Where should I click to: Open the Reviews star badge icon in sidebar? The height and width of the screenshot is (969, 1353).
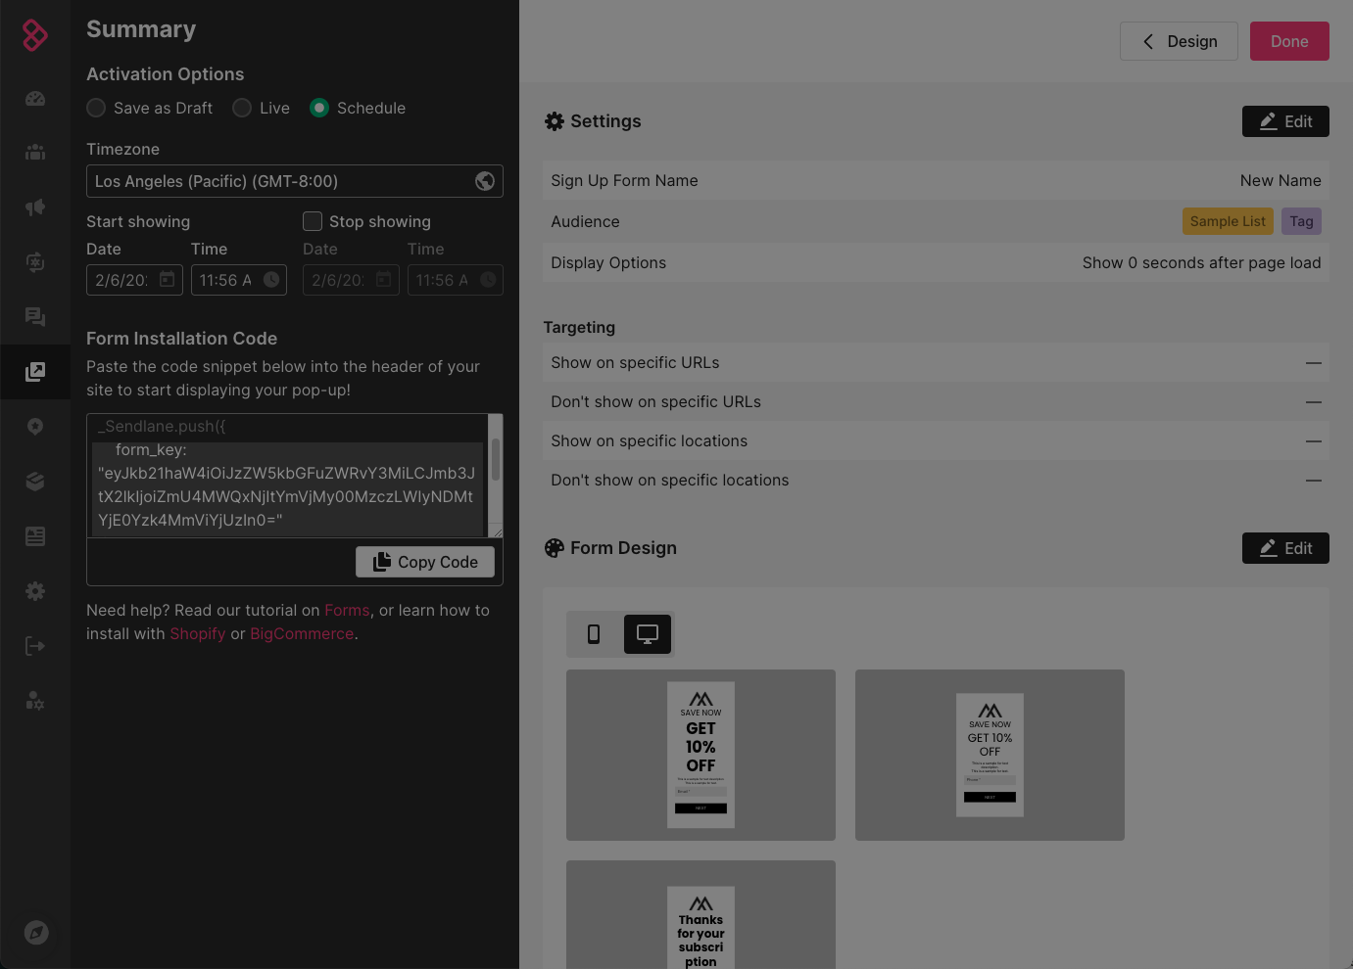(x=35, y=427)
